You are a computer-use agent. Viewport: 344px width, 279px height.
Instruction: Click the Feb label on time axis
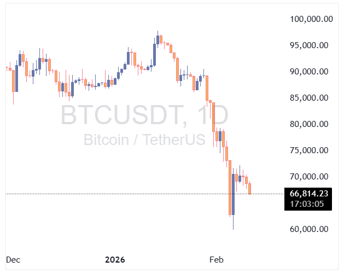[x=217, y=260]
